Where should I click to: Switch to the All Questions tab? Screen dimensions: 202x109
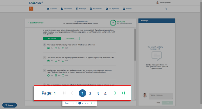pos(52,38)
